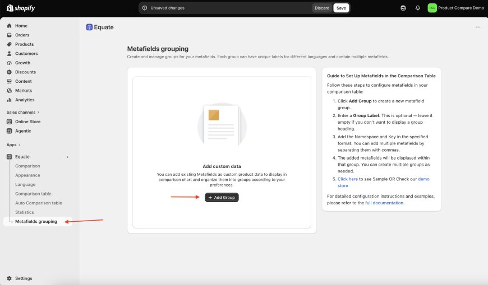The image size is (488, 285).
Task: Click the Shopify logo
Action: (x=21, y=8)
